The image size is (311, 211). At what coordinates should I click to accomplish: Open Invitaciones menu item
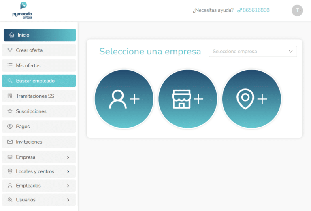pyautogui.click(x=39, y=142)
